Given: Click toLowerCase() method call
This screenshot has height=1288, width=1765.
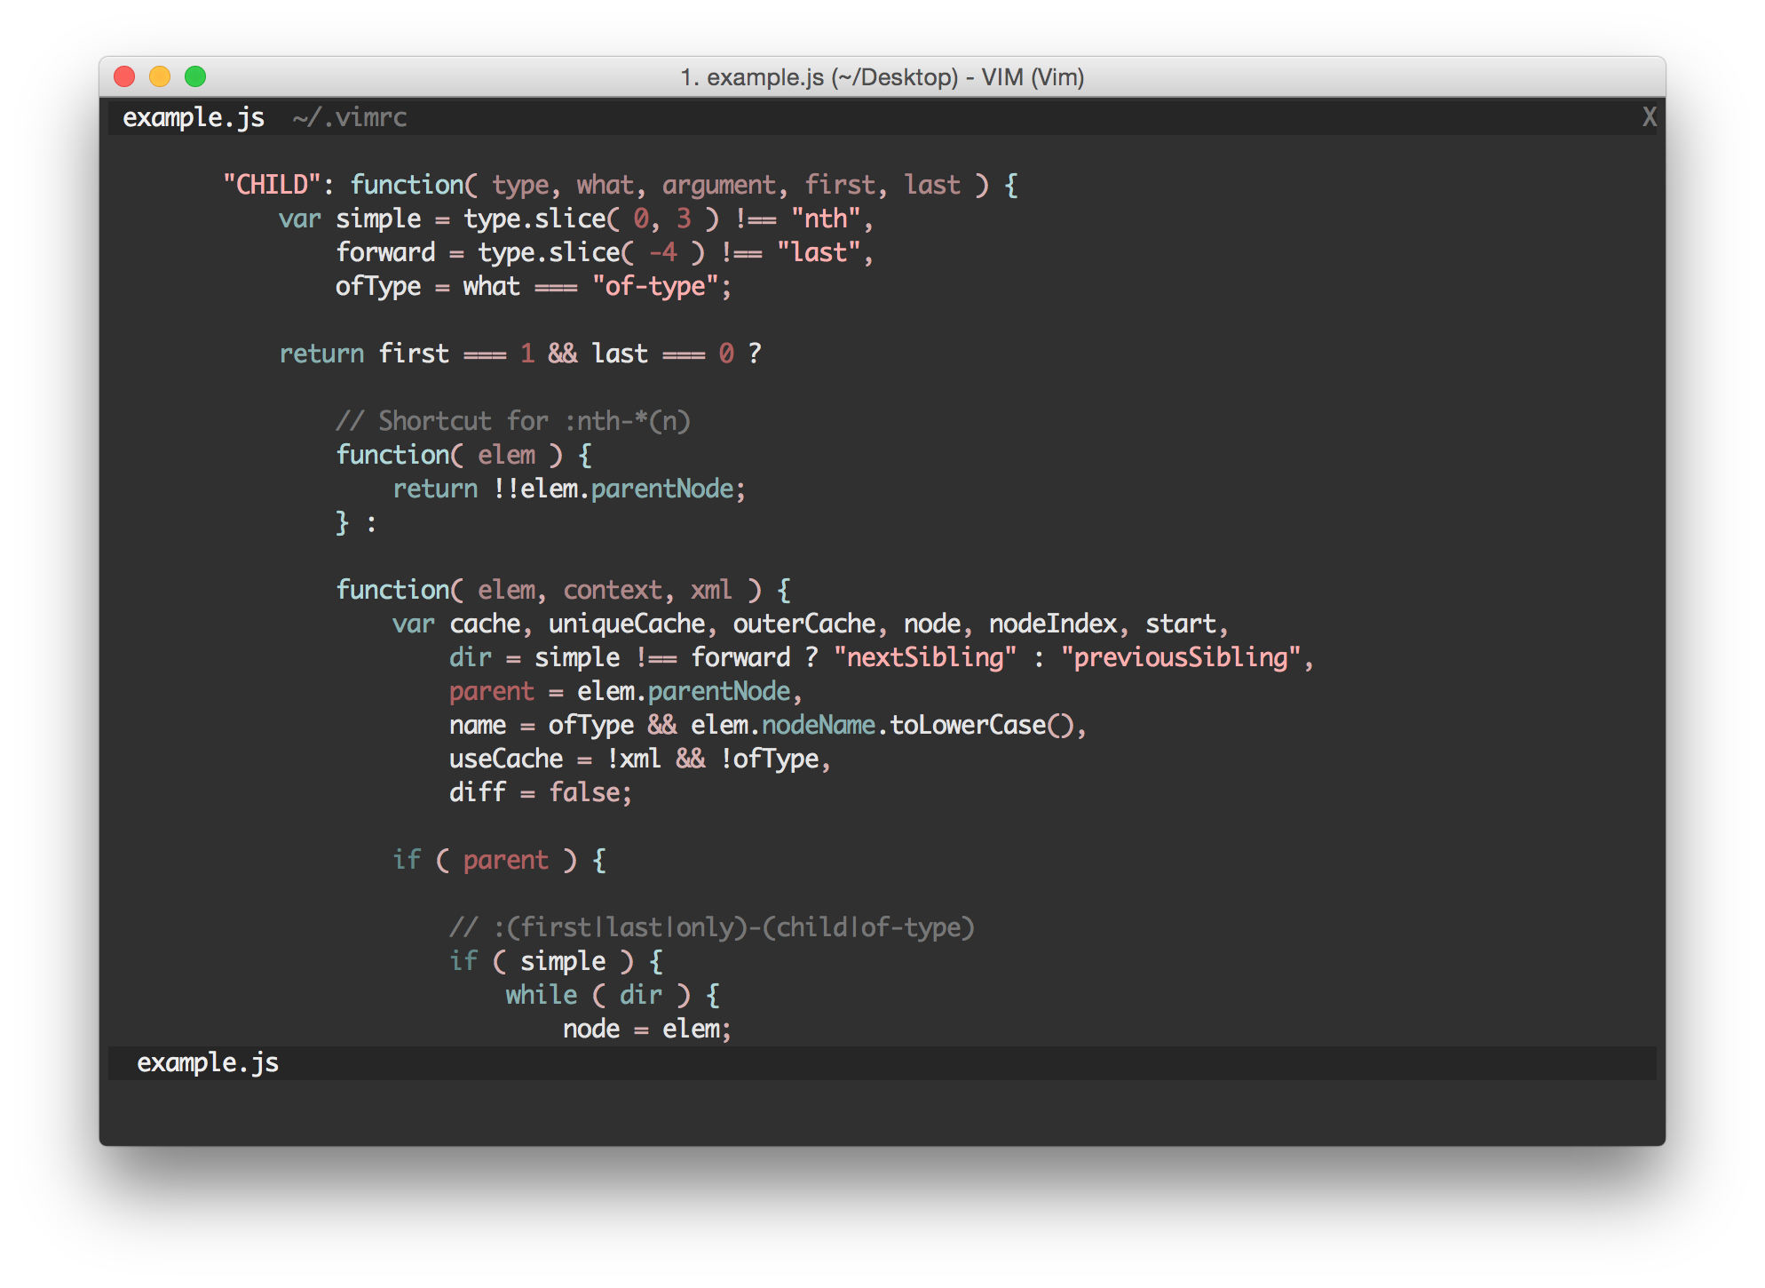Looking at the screenshot, I should 981,725.
